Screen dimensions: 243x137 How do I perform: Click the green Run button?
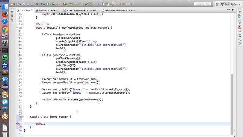48,4
